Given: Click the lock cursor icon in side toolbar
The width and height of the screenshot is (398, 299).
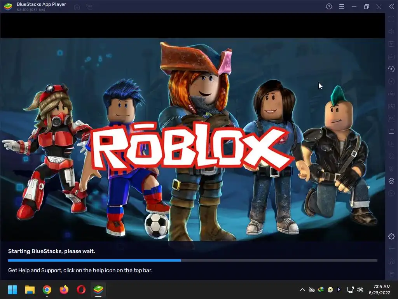Looking at the screenshot, I should (x=391, y=44).
